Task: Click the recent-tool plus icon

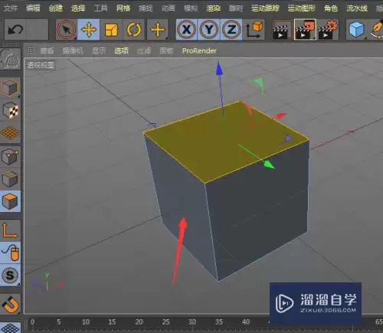Action: [x=158, y=29]
